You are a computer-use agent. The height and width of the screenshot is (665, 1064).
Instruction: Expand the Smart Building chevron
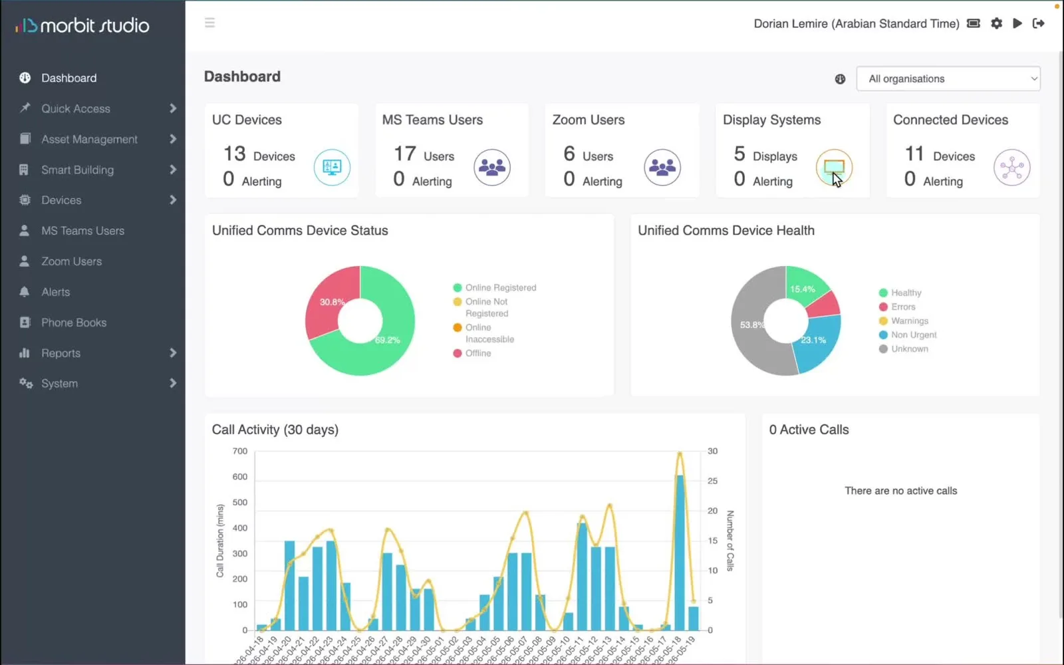click(173, 170)
